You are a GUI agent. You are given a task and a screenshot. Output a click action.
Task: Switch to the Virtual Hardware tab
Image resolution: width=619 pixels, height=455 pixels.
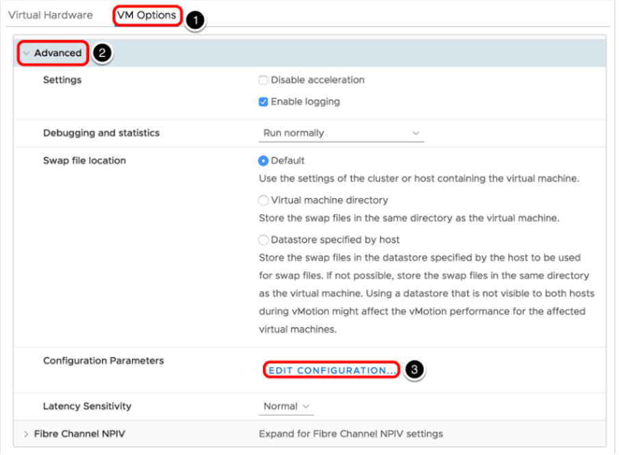[50, 15]
